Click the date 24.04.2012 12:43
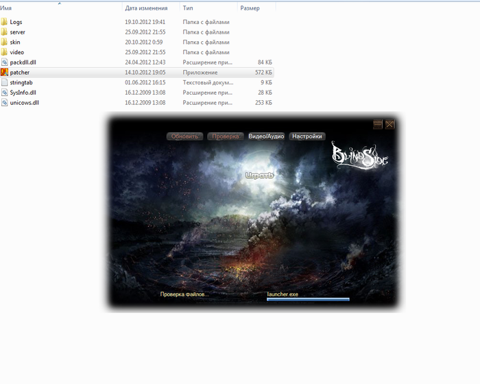The image size is (480, 384). (x=145, y=62)
